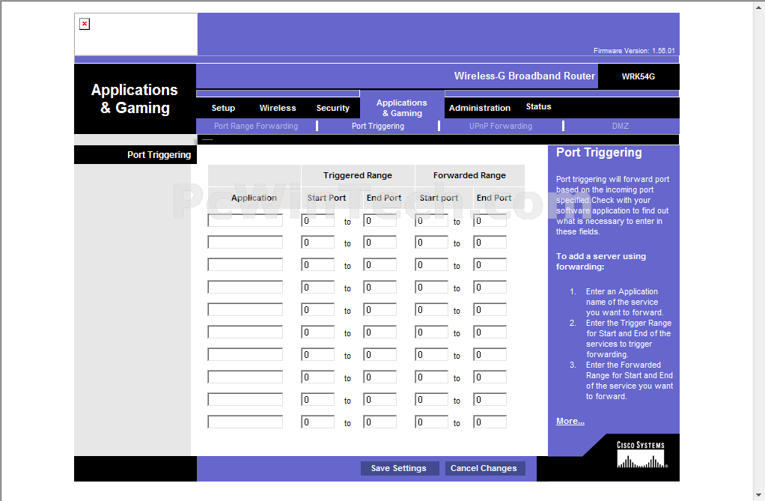Click the Triggered Range End Port field in row seven

click(380, 355)
